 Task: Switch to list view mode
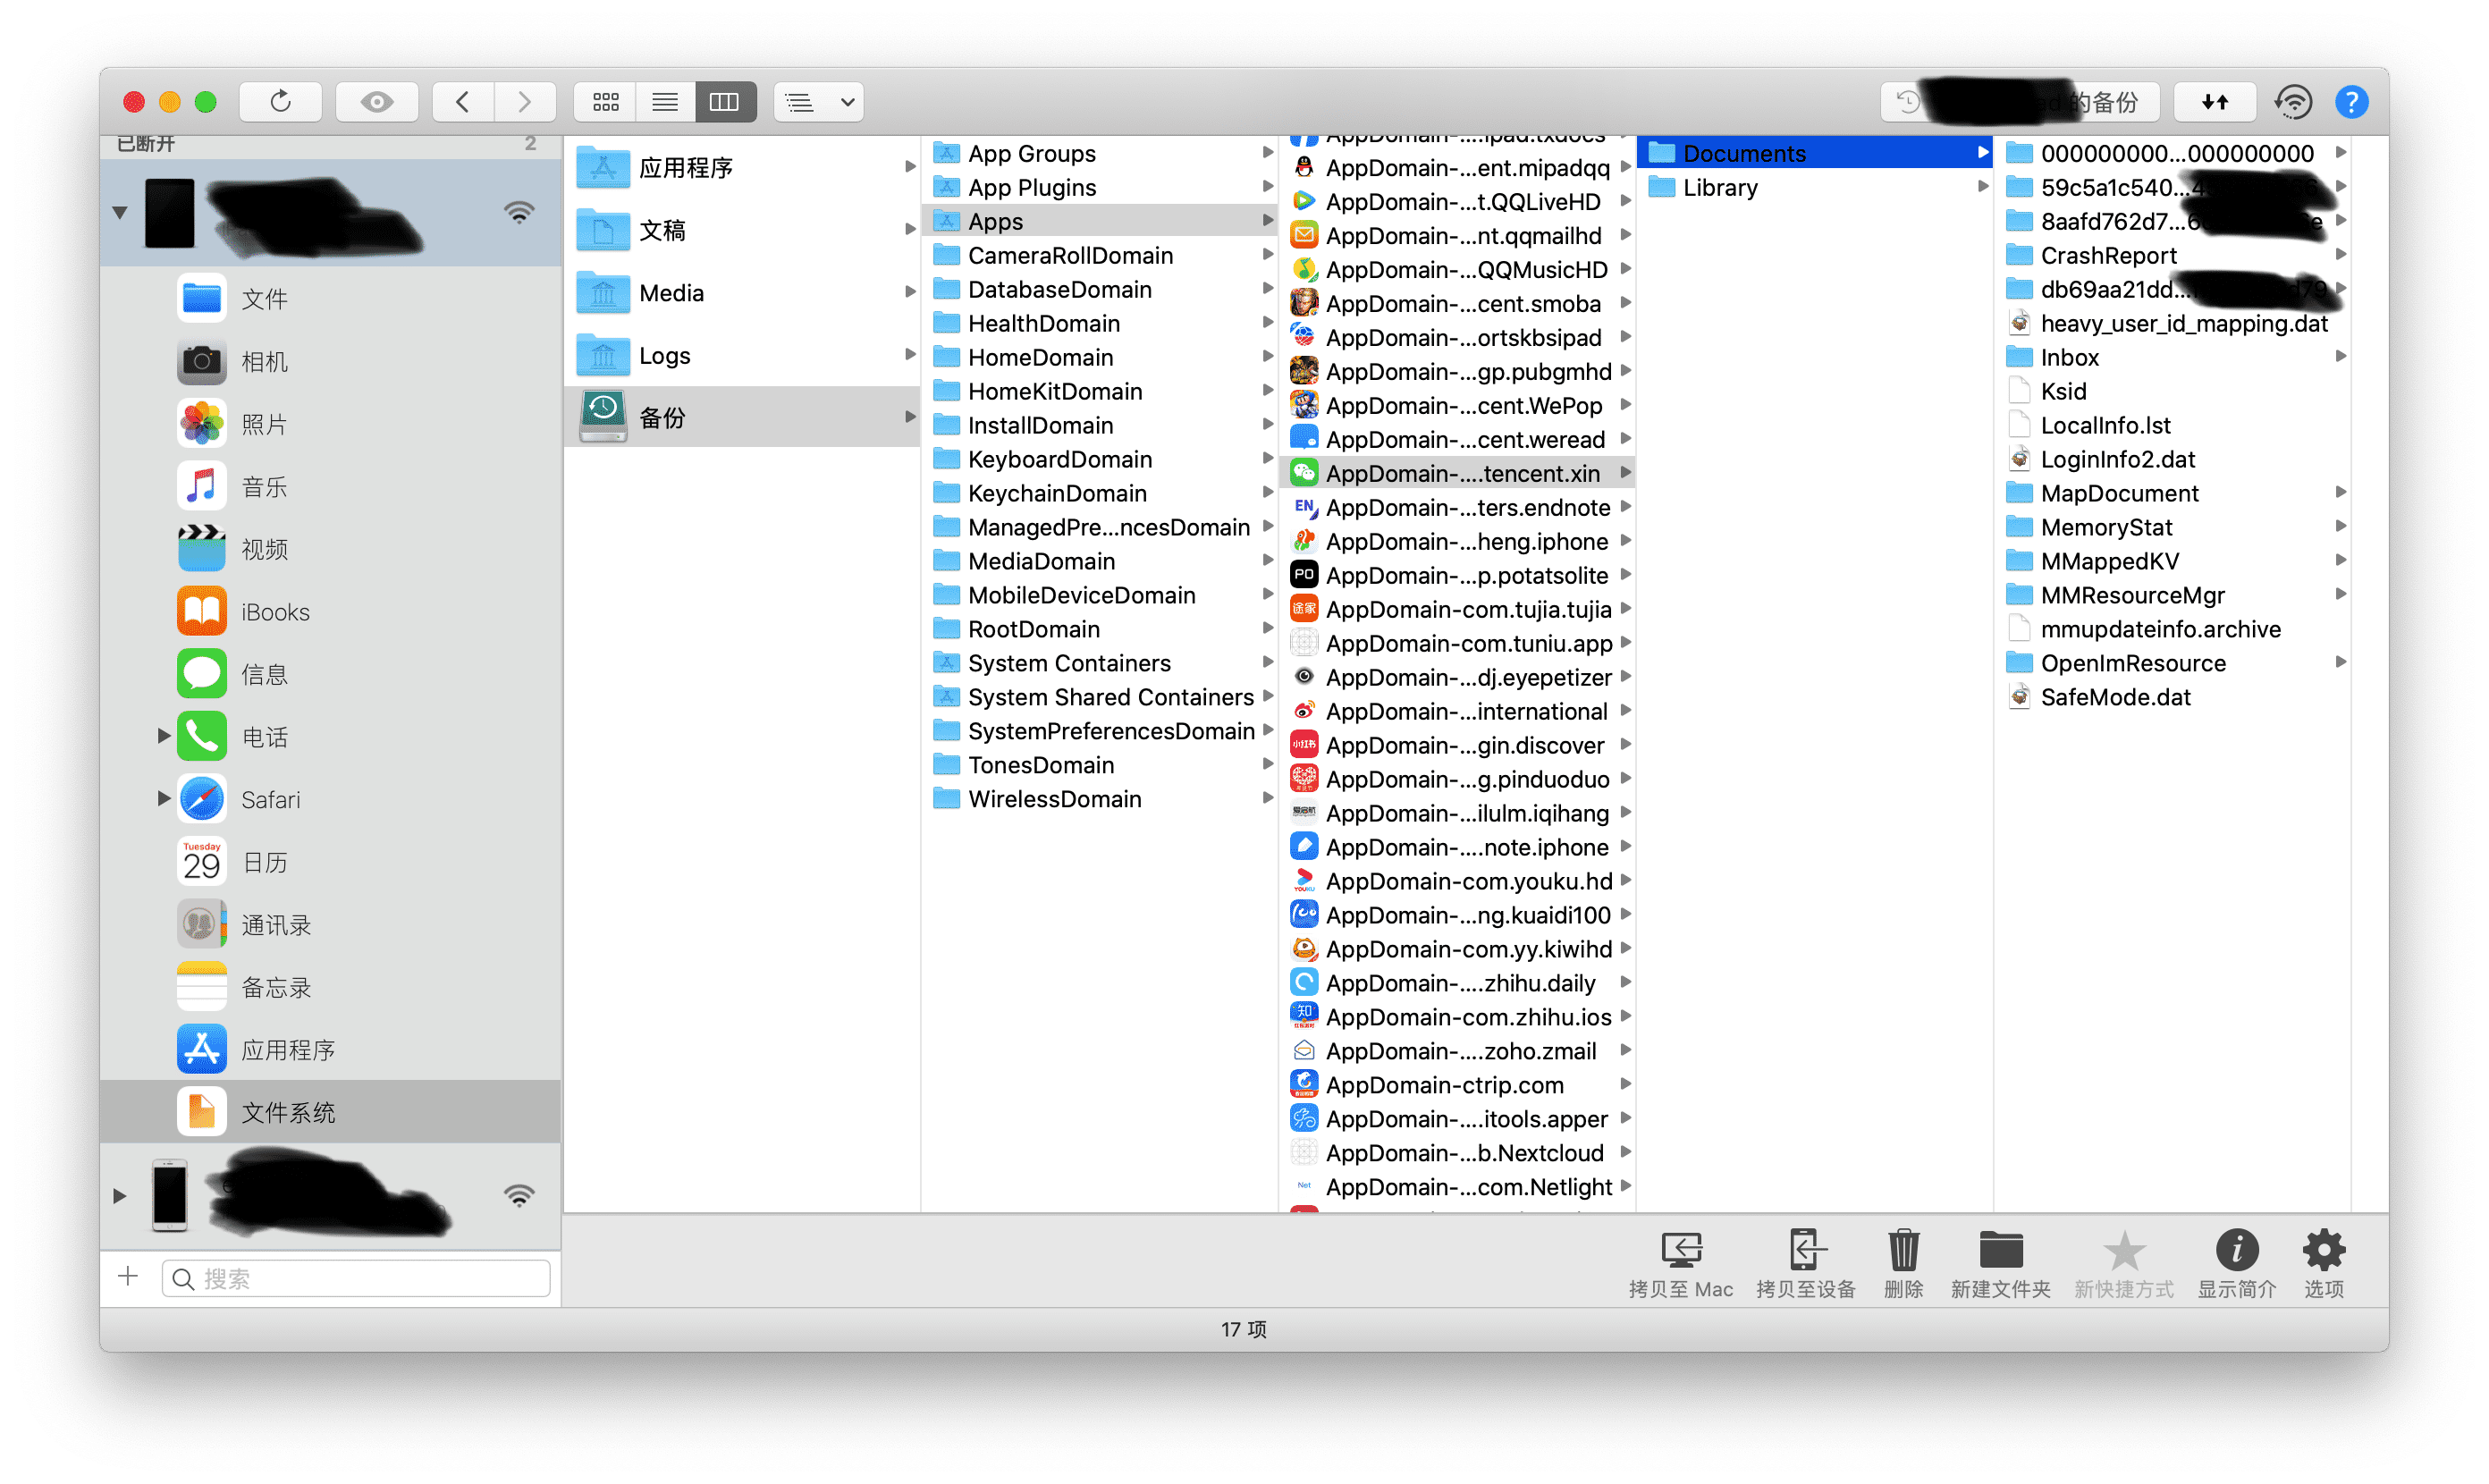665,101
